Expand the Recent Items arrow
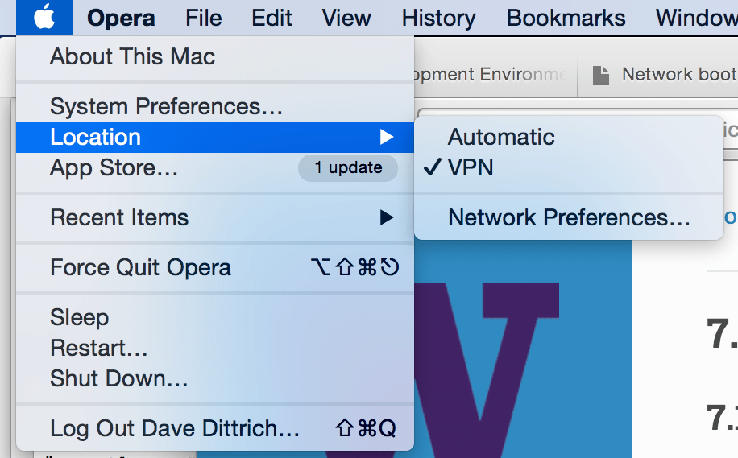 tap(387, 217)
